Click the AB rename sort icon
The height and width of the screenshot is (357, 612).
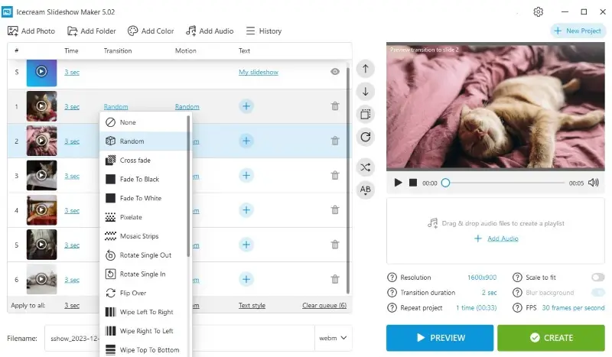click(366, 190)
